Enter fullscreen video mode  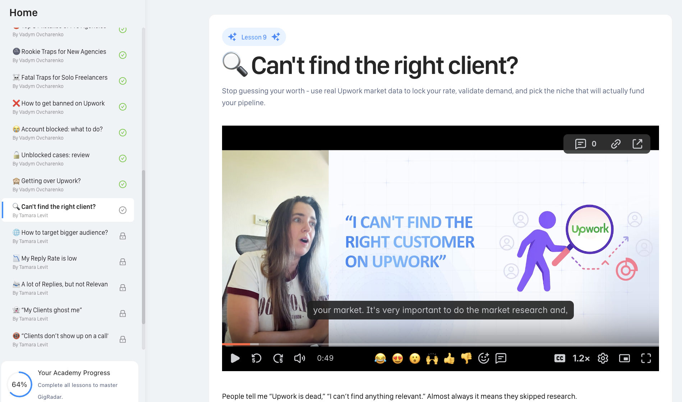pos(646,358)
